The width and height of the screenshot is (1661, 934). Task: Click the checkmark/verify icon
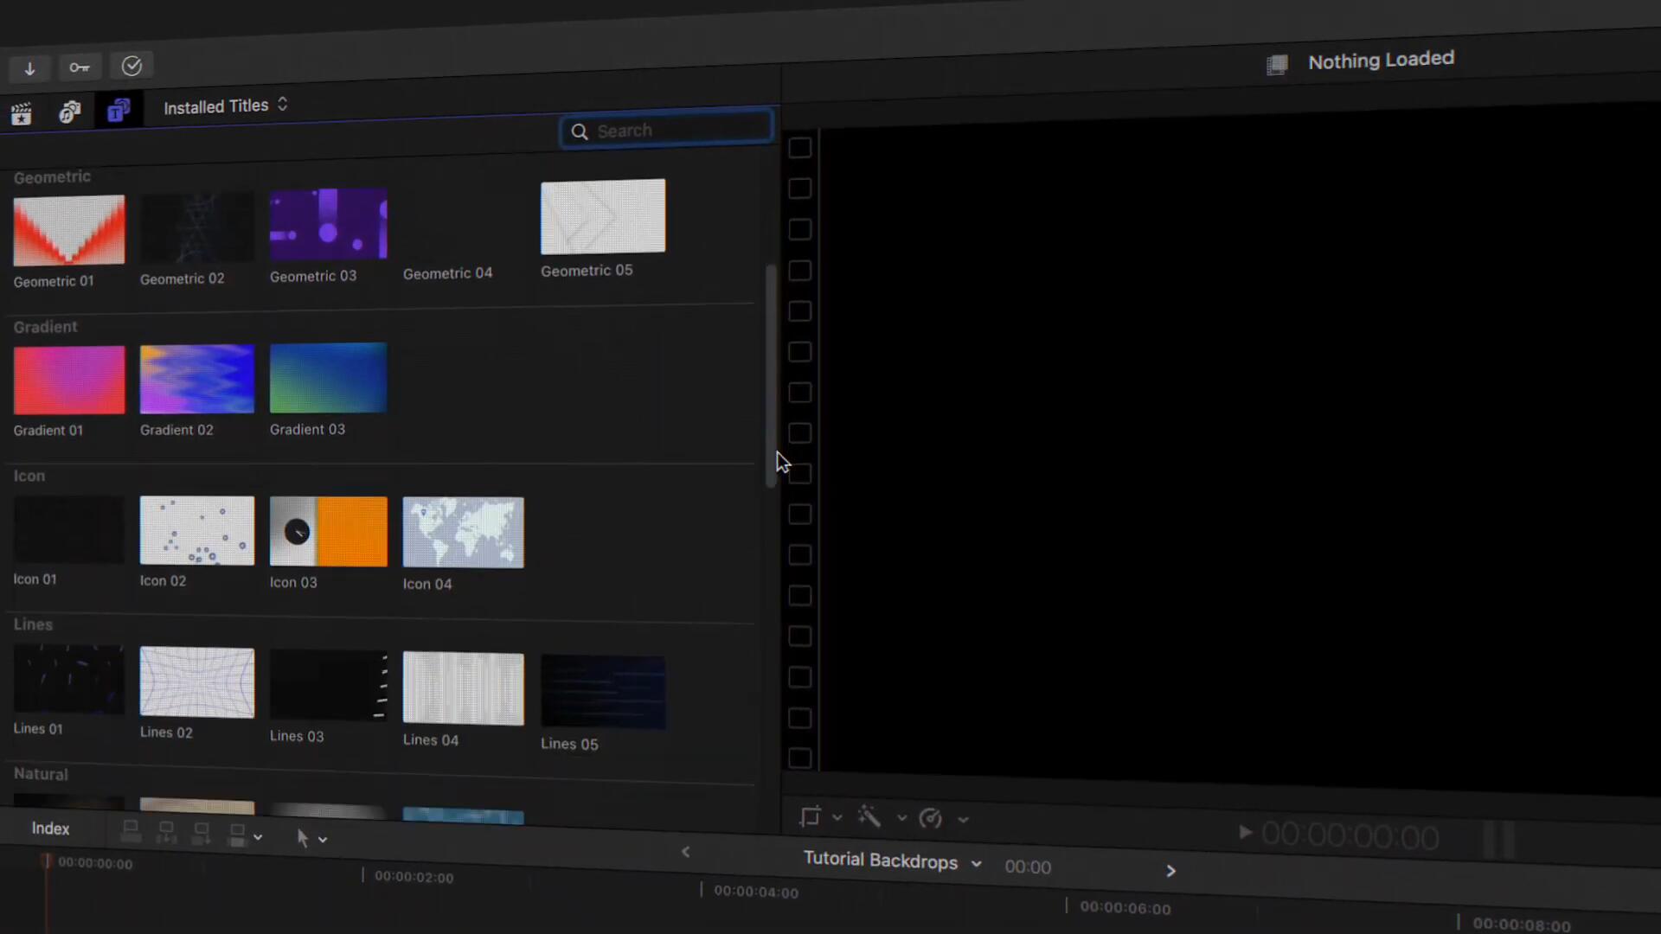point(131,66)
